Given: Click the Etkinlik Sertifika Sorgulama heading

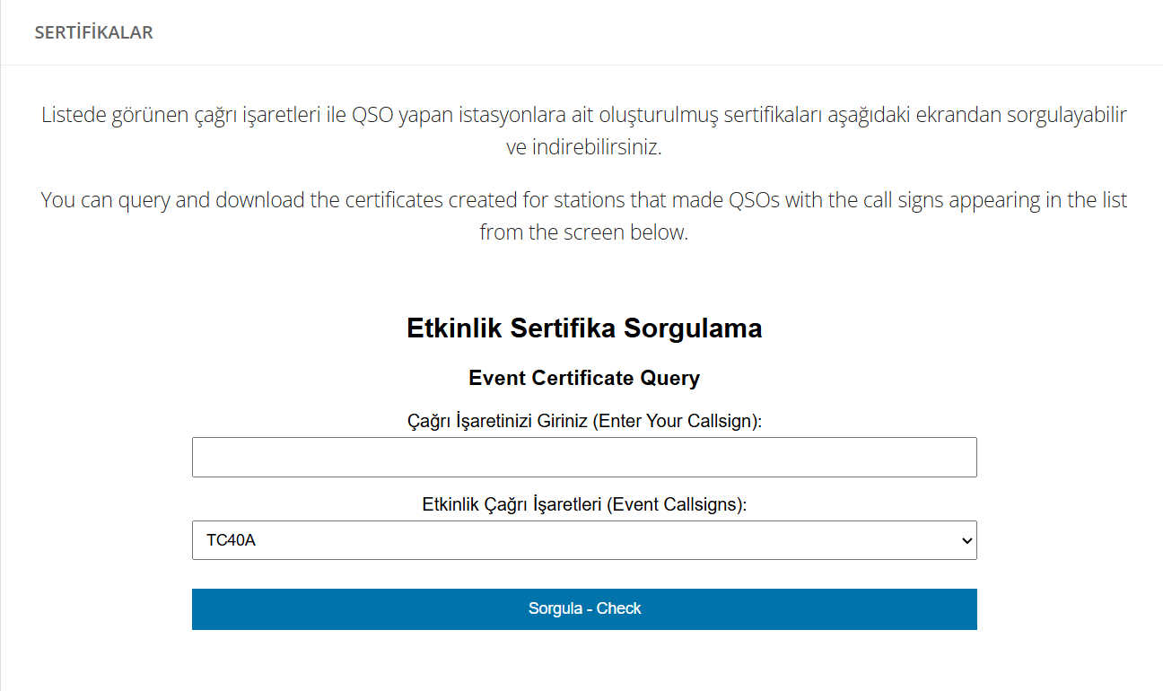Looking at the screenshot, I should 583,328.
